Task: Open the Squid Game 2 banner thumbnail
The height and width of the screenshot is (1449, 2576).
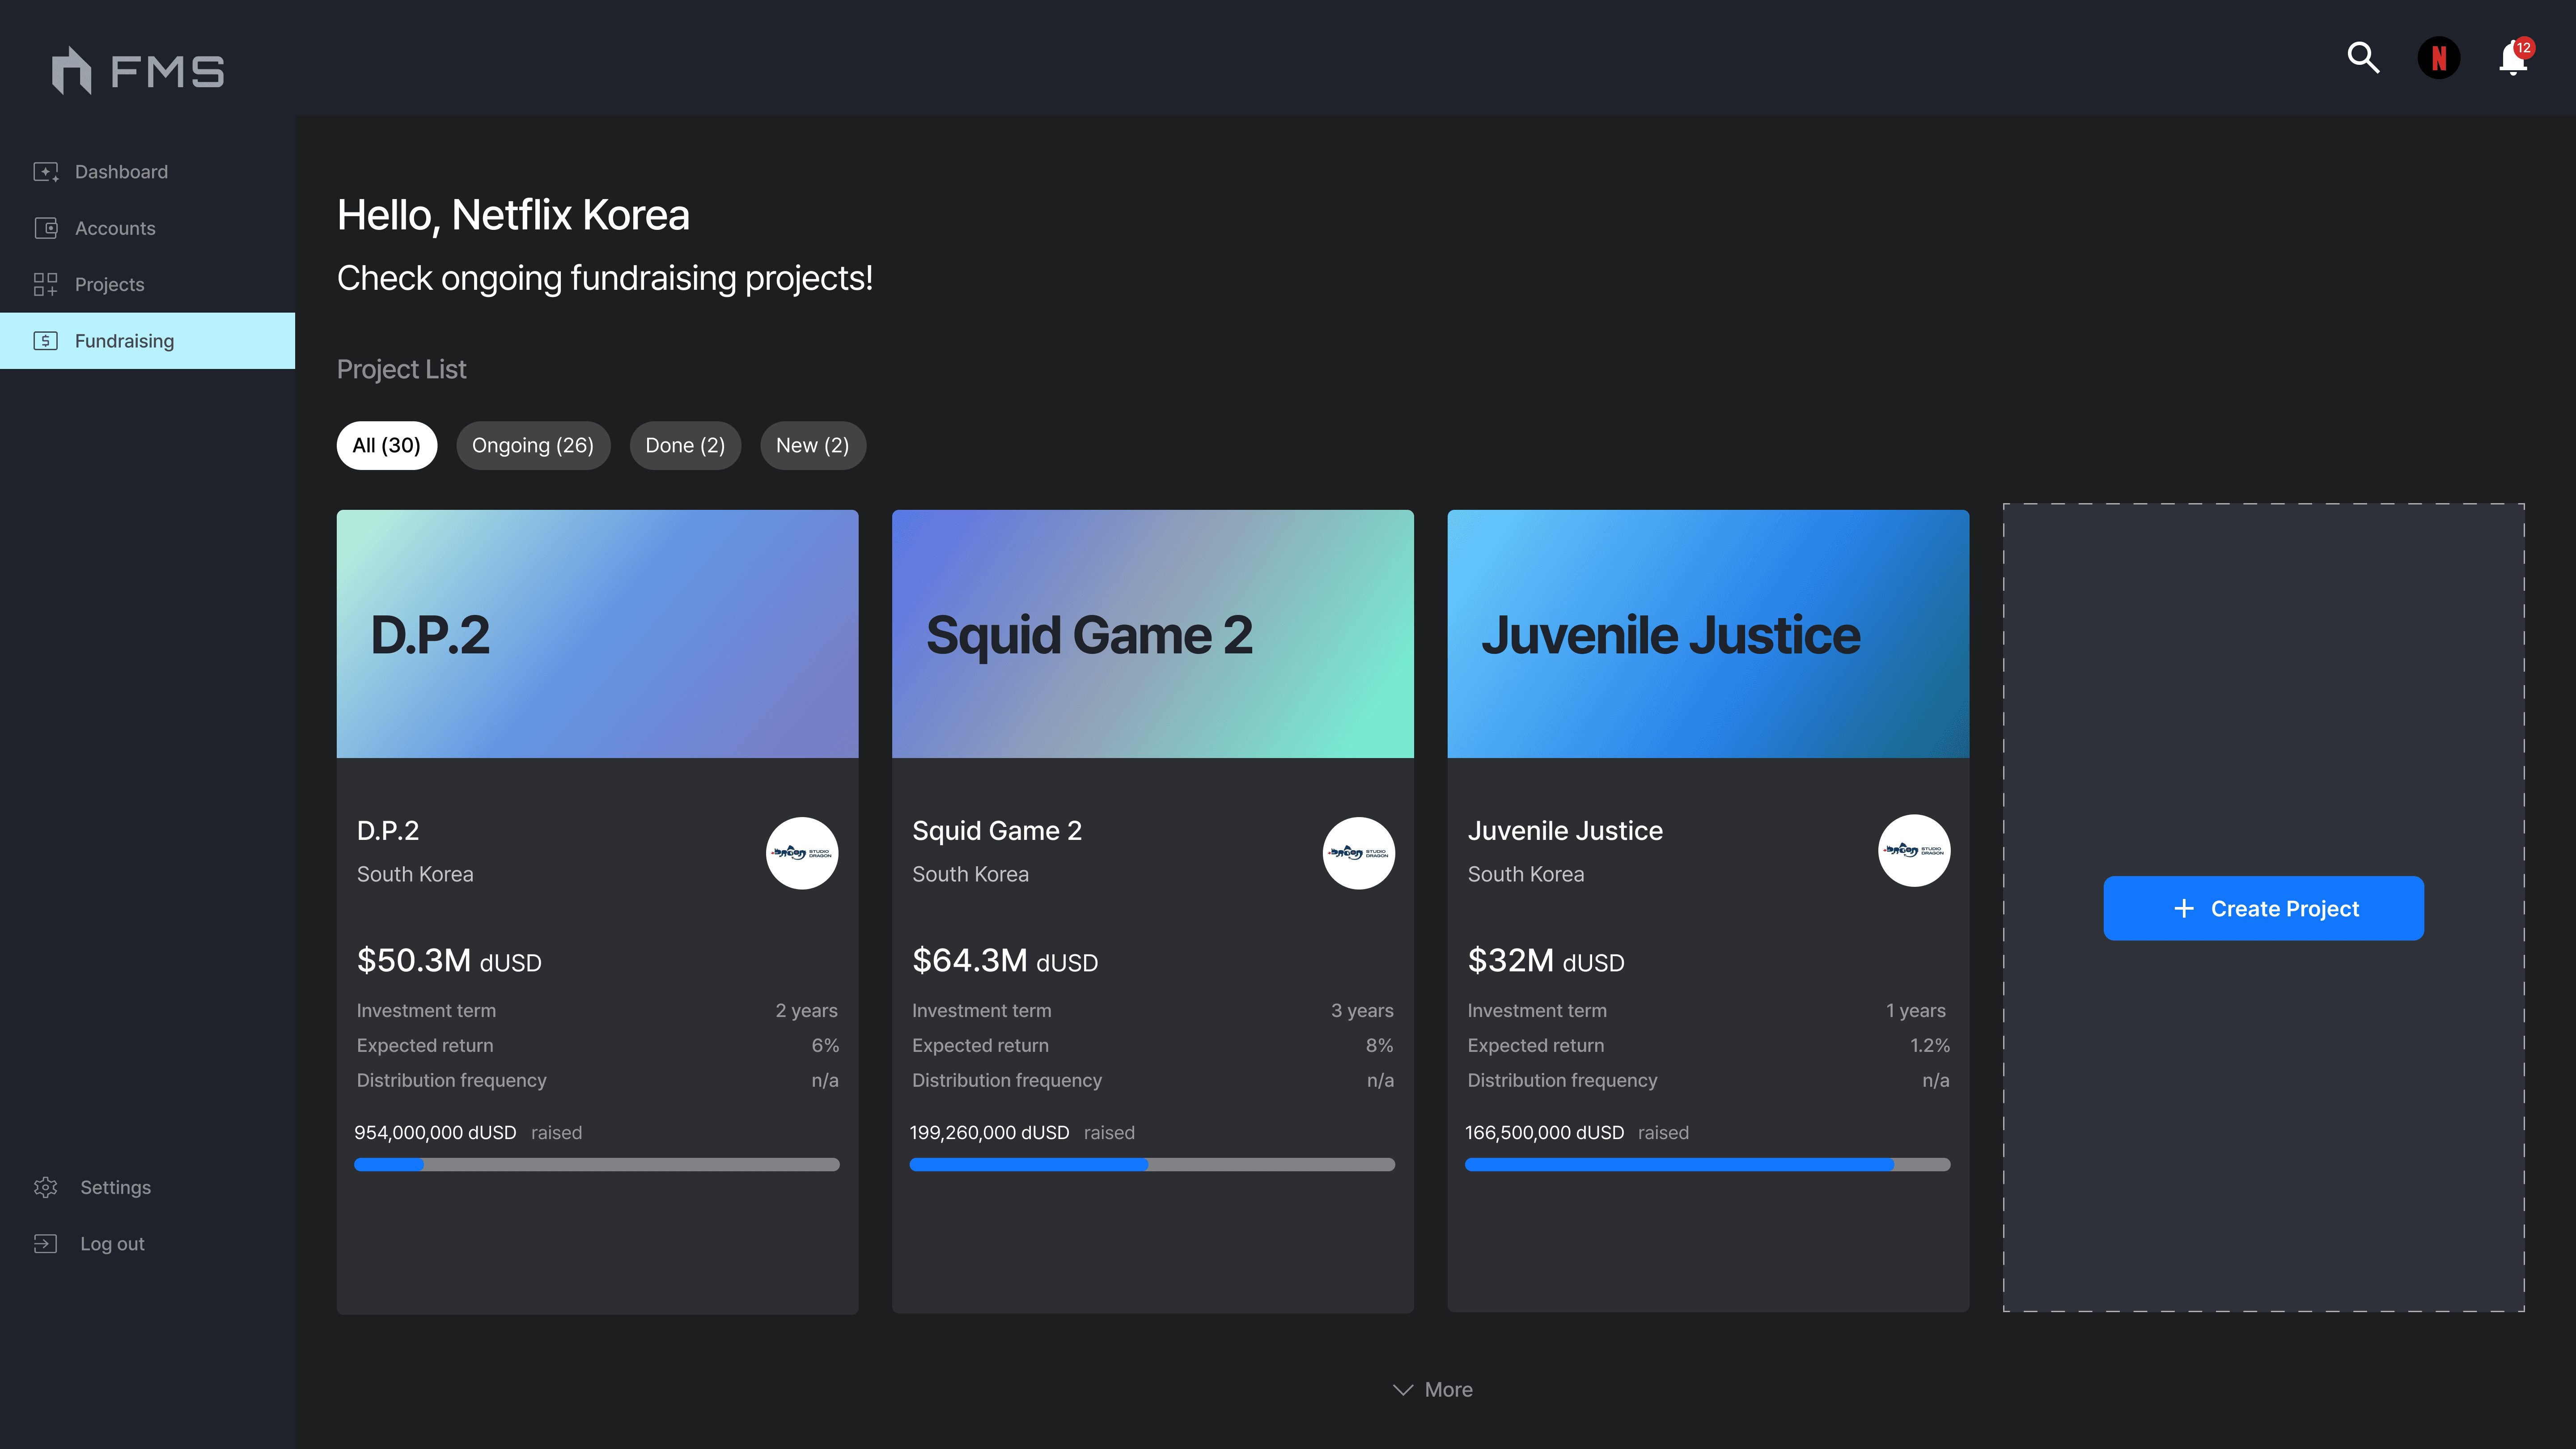Action: pyautogui.click(x=1152, y=634)
